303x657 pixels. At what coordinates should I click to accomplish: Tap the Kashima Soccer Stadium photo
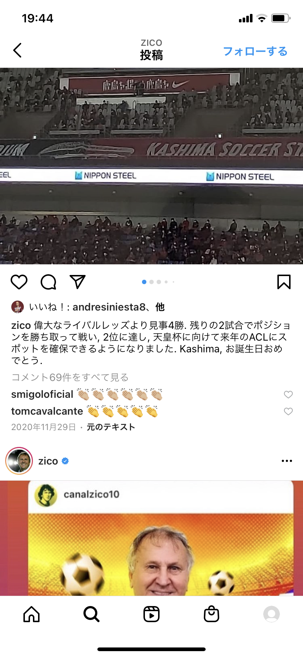[x=151, y=166]
